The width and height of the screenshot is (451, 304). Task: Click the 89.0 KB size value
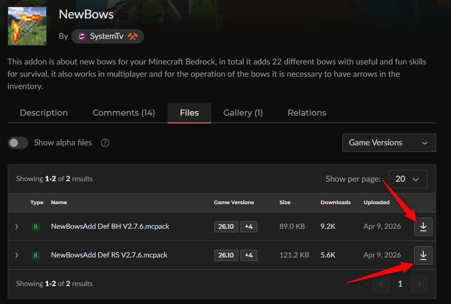click(x=292, y=226)
